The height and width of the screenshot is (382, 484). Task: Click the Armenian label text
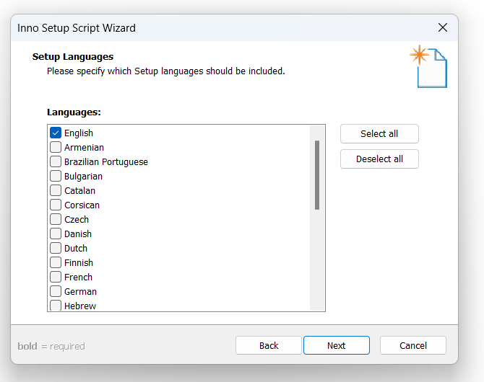coord(84,148)
